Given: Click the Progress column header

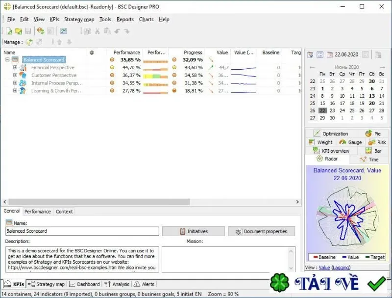Looking at the screenshot, I should click(x=193, y=53).
